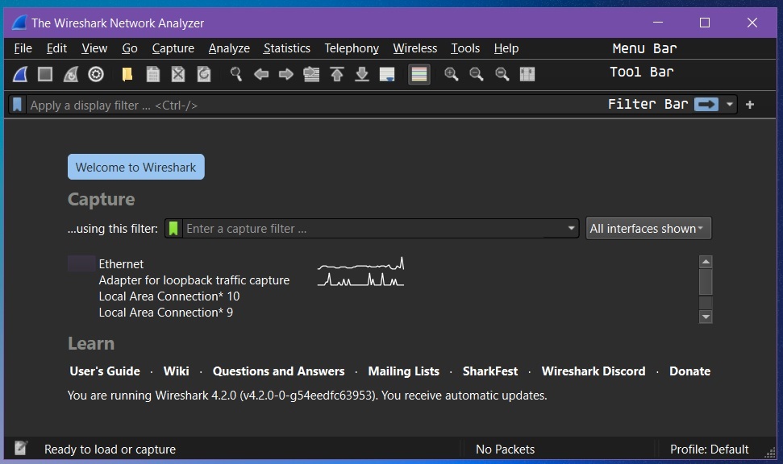Image resolution: width=783 pixels, height=464 pixels.
Task: Start capturing packets with the blue shark fin icon
Action: pyautogui.click(x=19, y=74)
